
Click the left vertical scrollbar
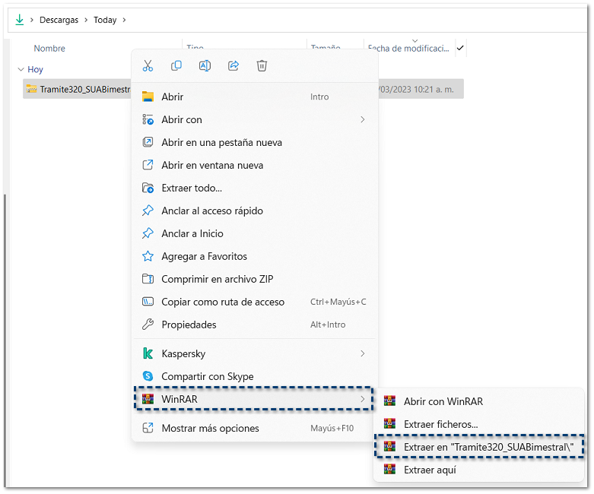(5, 340)
